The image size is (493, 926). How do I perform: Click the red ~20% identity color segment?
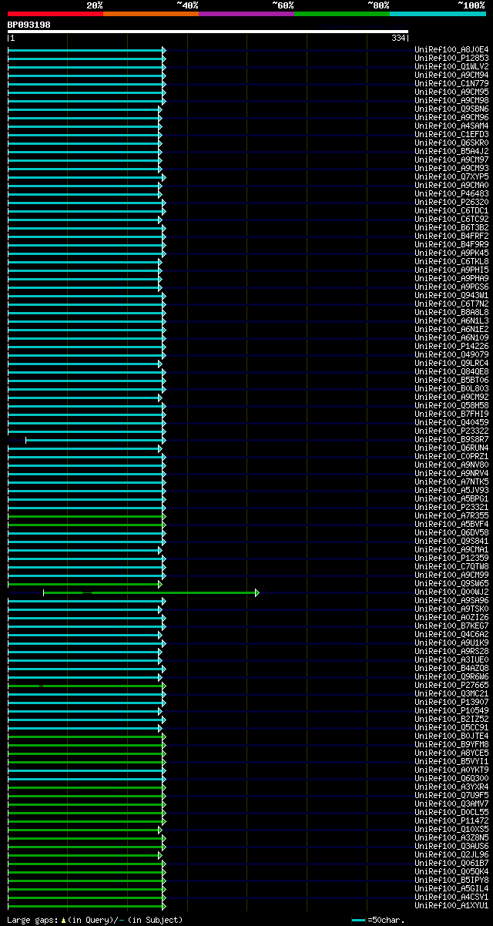[x=55, y=14]
